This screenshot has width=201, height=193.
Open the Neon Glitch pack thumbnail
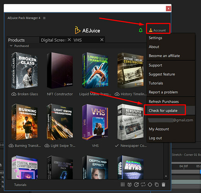pyautogui.click(x=60, y=167)
